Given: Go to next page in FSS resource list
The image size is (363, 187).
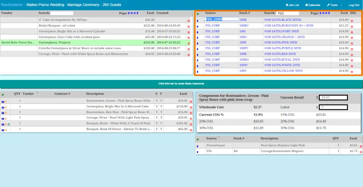Looking at the screenshot, I should click(x=326, y=13).
